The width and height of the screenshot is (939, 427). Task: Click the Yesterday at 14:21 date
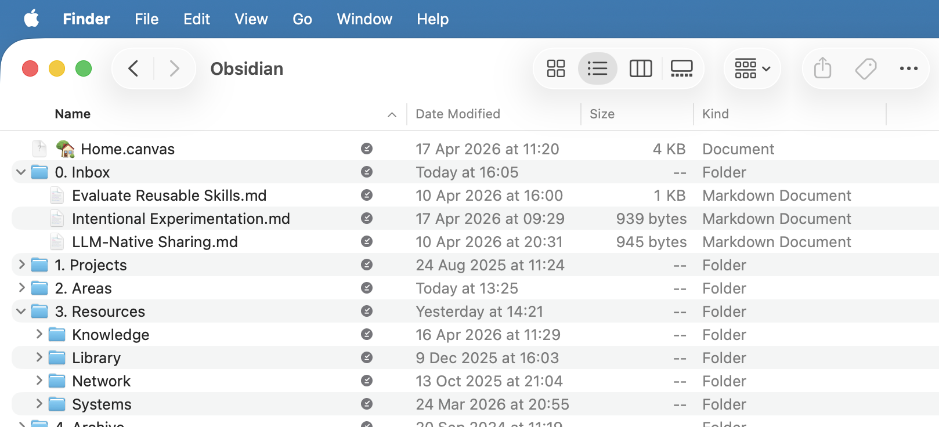click(479, 312)
